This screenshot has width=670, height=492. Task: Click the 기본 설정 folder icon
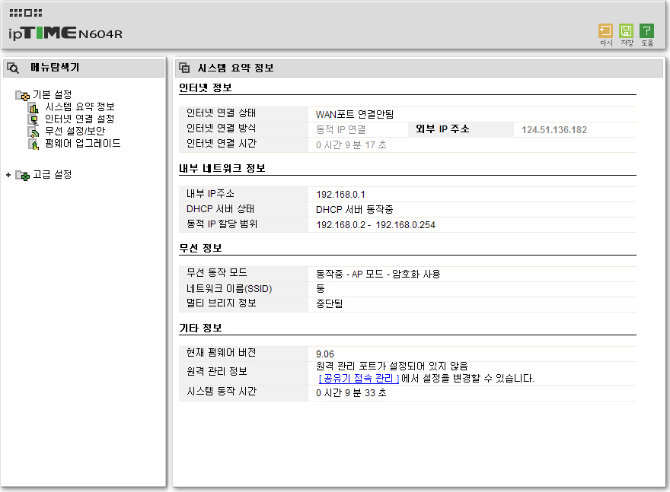coord(22,95)
